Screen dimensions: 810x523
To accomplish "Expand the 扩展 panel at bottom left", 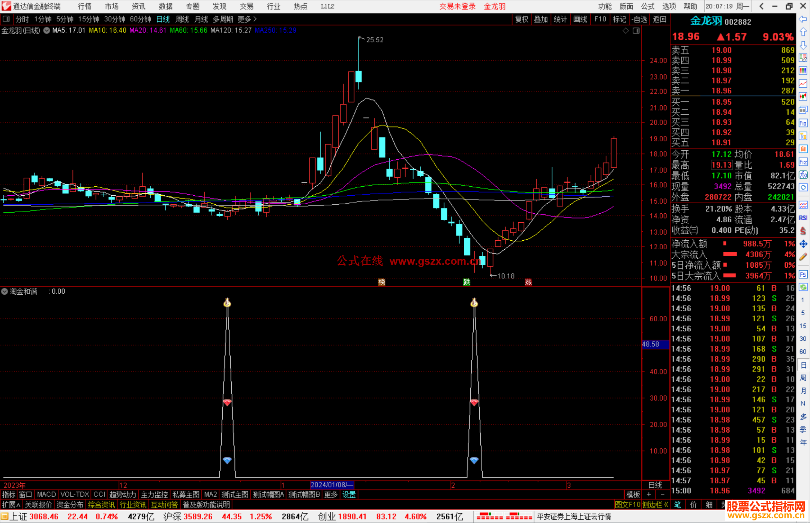I will [x=11, y=505].
